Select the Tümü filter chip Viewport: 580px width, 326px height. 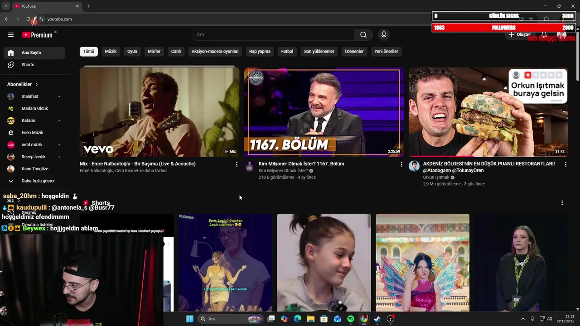89,51
